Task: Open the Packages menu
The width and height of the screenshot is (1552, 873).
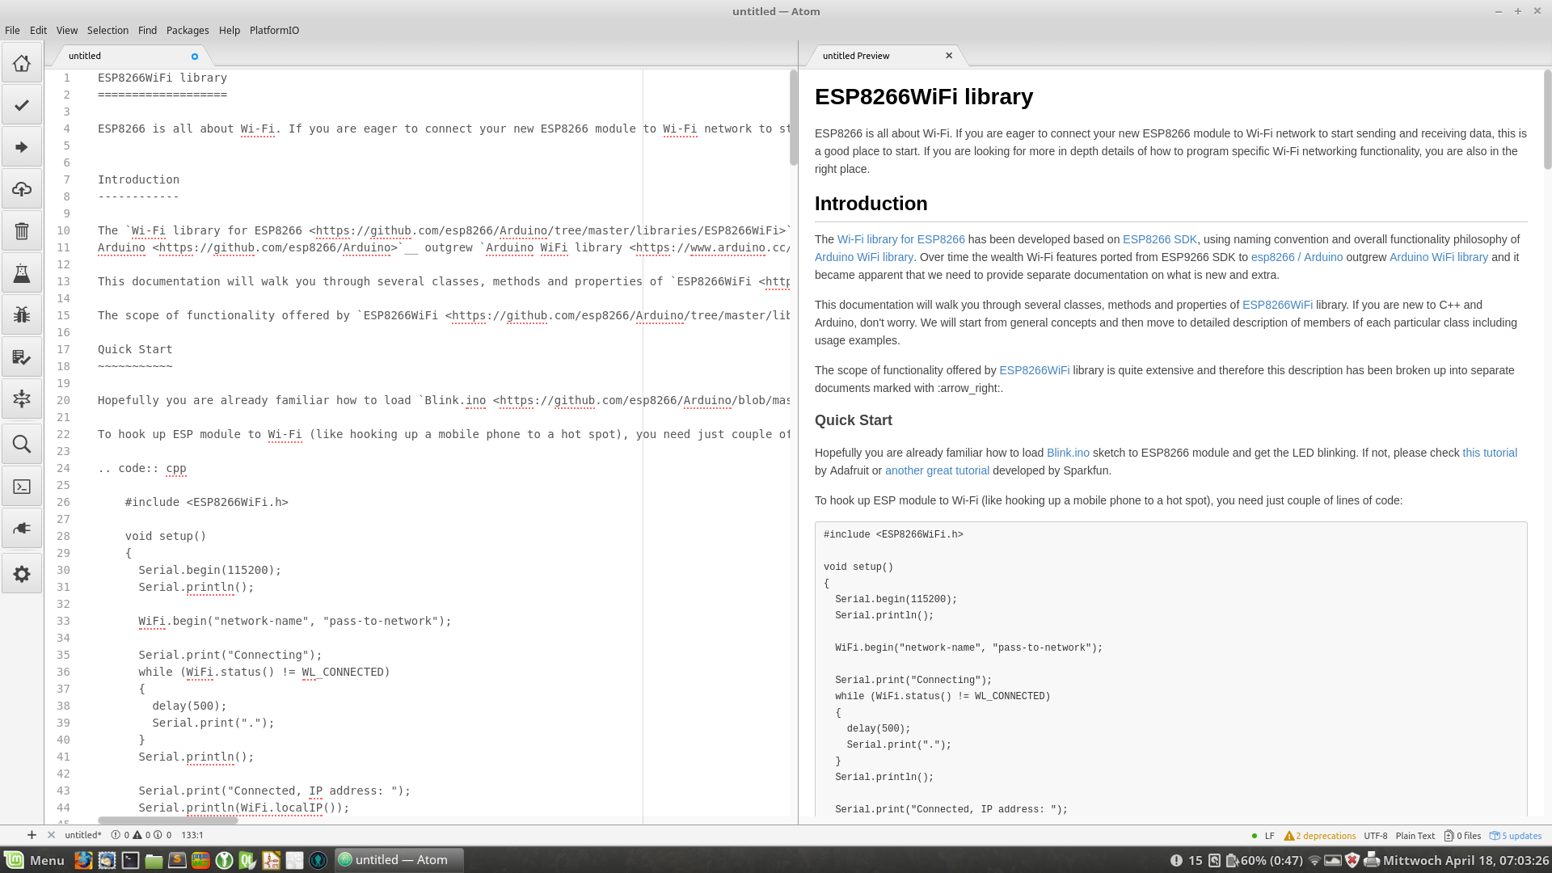Action: 187,30
